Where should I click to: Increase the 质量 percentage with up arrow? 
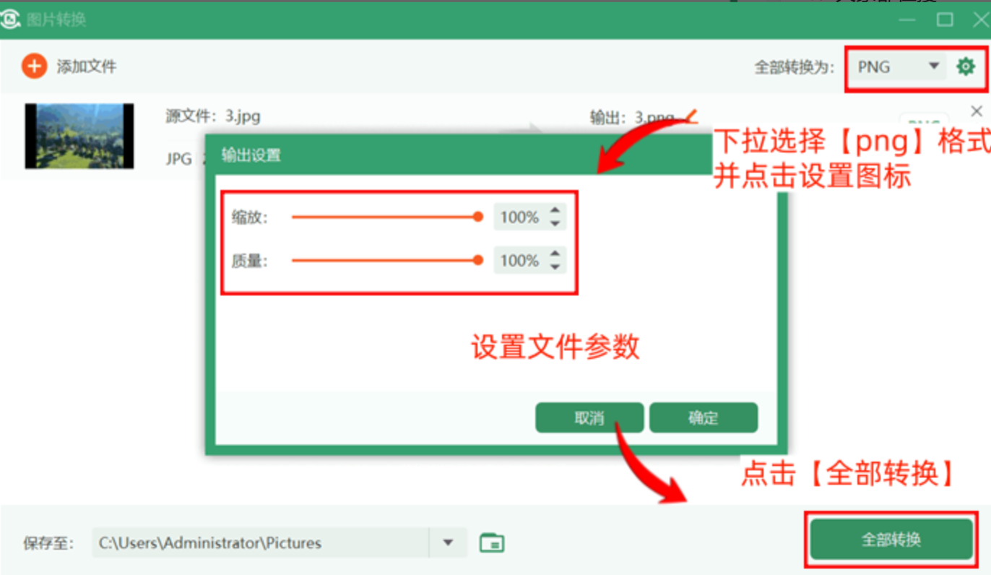pos(555,254)
